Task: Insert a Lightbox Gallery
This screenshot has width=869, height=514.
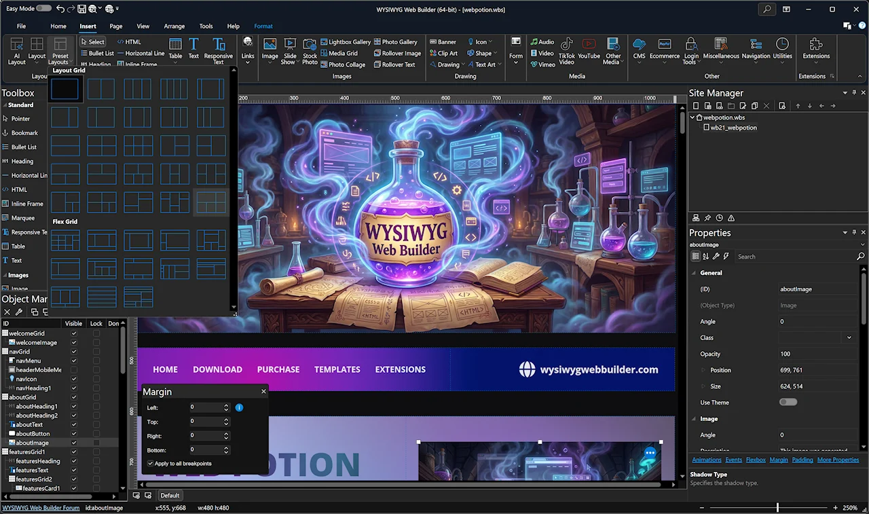Action: [x=345, y=41]
